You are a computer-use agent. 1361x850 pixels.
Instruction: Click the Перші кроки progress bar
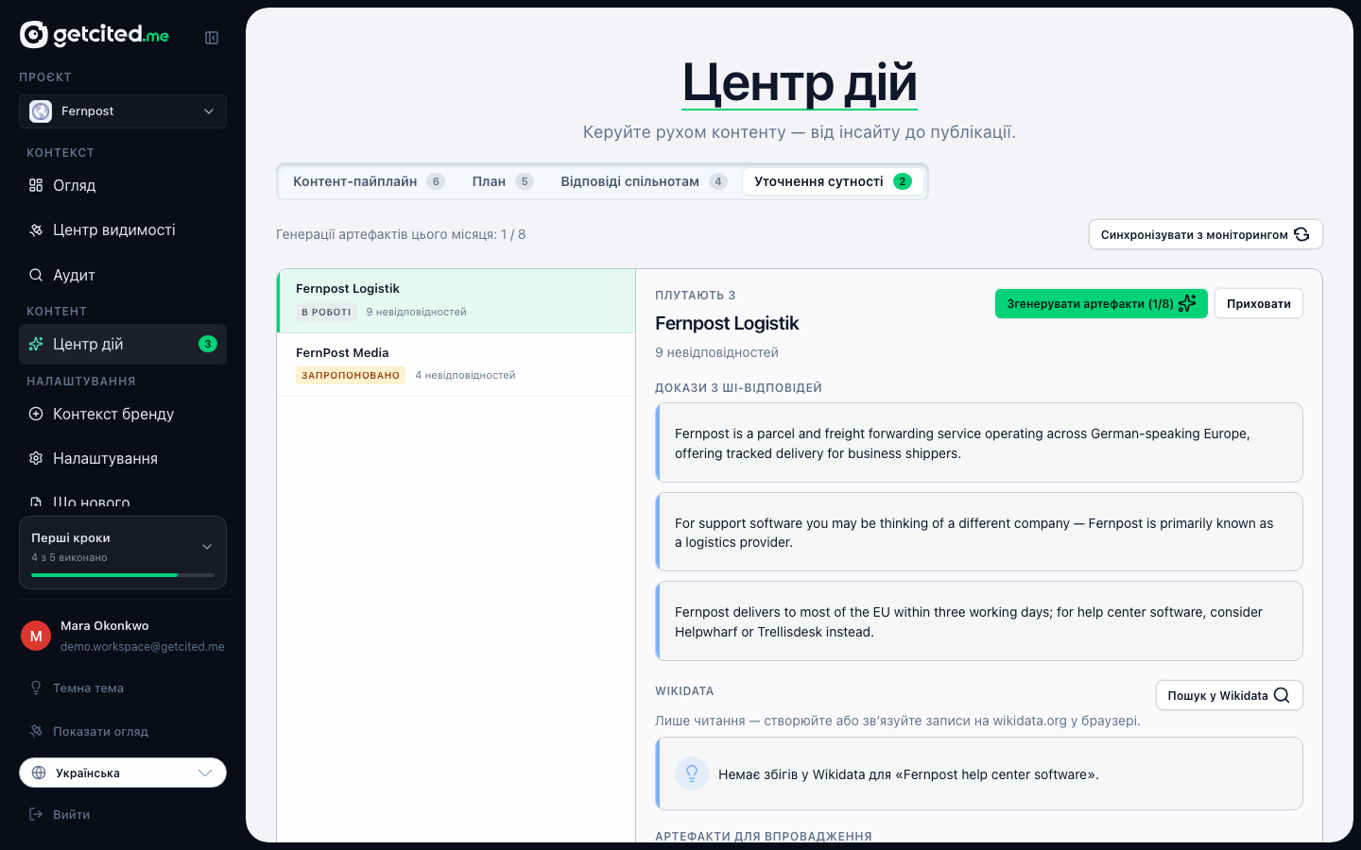click(x=123, y=575)
